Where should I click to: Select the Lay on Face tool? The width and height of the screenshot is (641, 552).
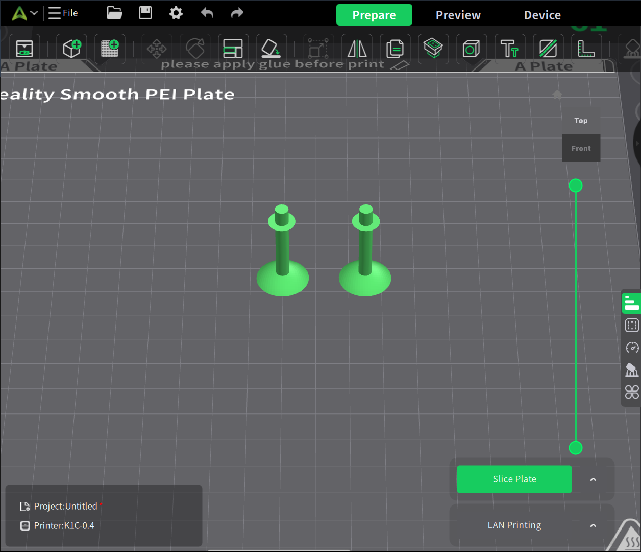[271, 49]
